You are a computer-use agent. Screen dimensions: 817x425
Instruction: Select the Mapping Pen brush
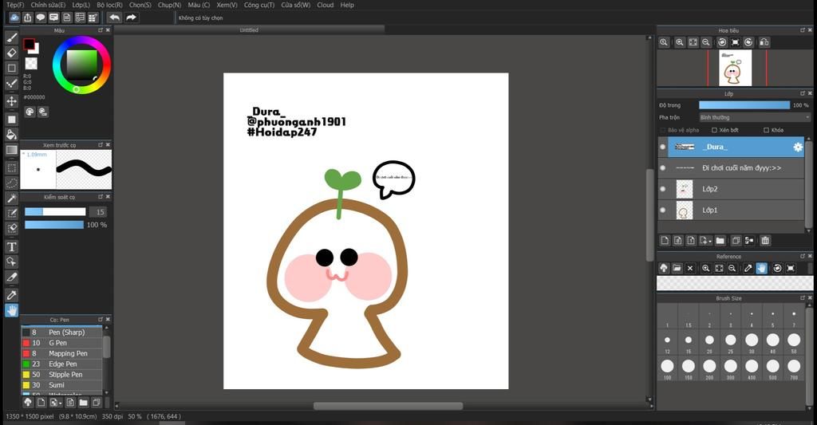pyautogui.click(x=61, y=353)
